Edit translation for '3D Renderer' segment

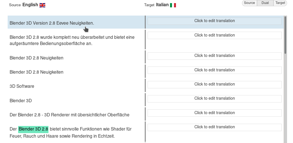click(x=215, y=113)
